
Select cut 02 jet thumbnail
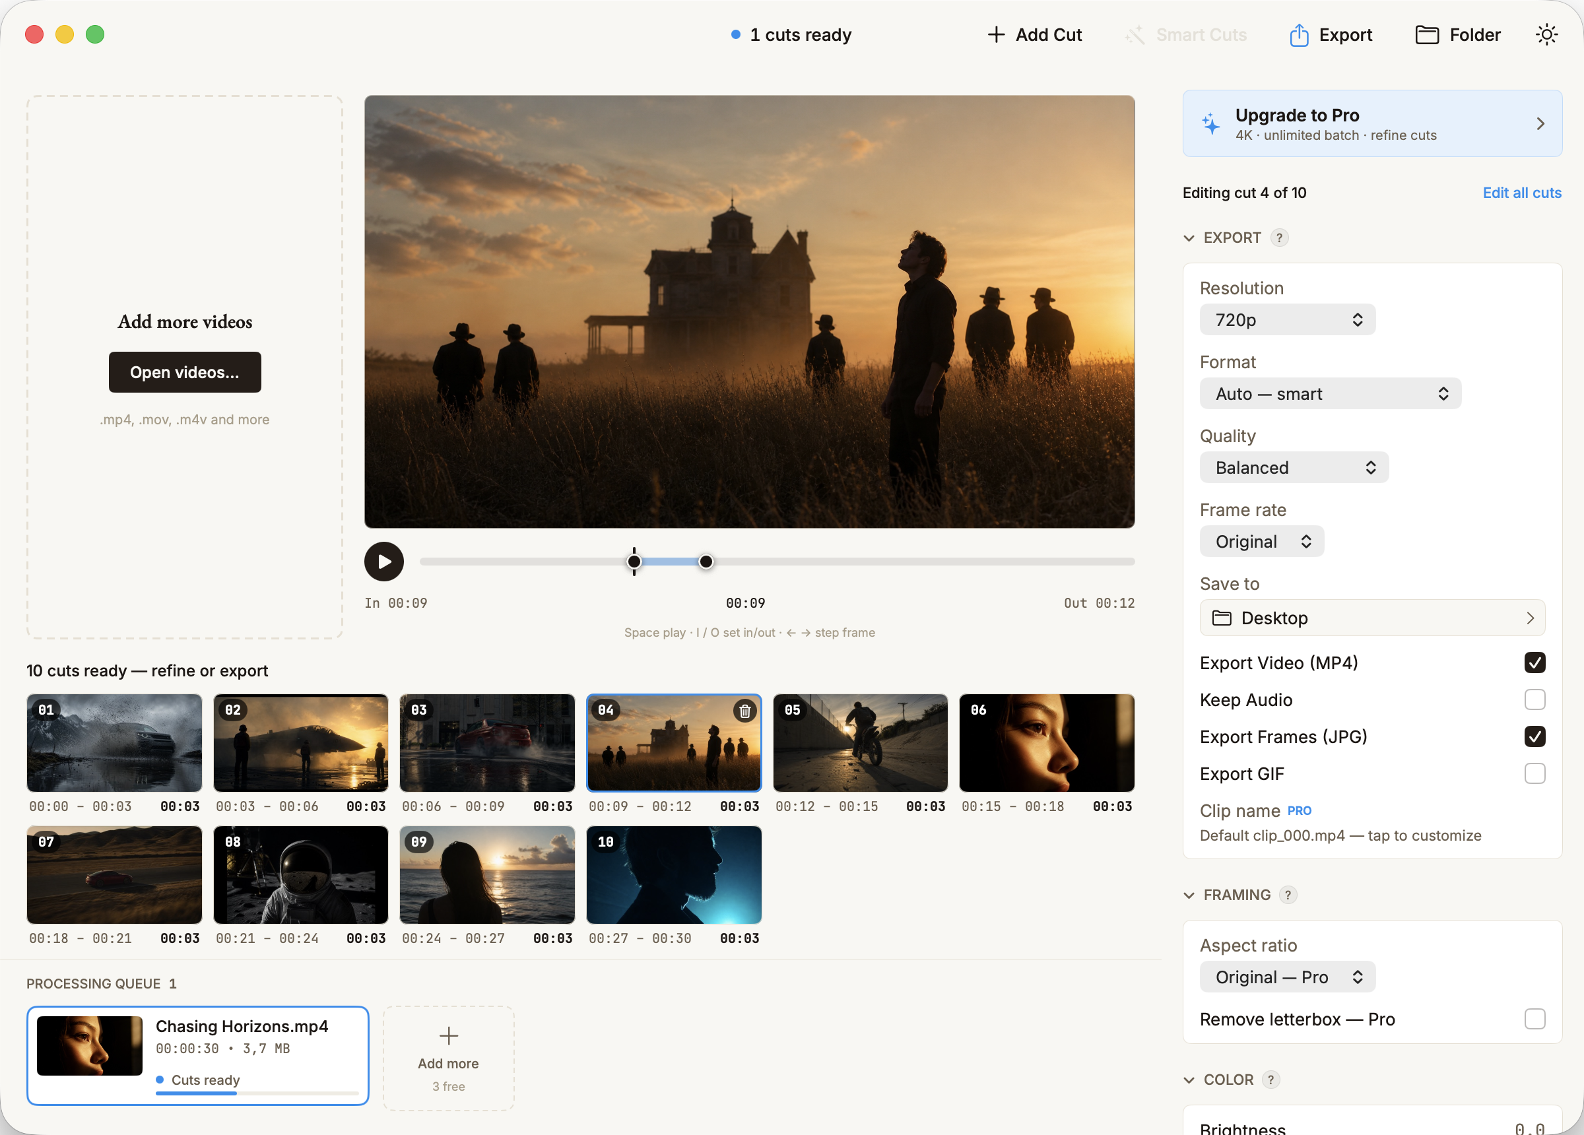coord(301,743)
